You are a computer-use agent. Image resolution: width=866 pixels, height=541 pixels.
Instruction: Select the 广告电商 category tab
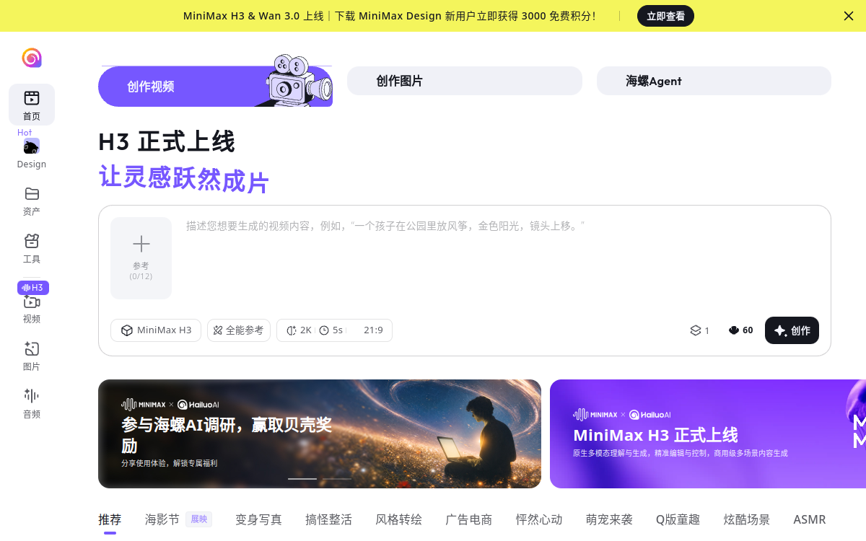point(468,519)
